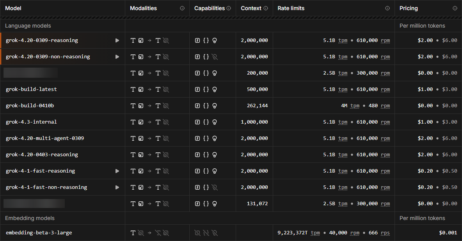Click disabled image output icon for grok-4.20-0403-reasoning
462x241 pixels.
(x=166, y=155)
